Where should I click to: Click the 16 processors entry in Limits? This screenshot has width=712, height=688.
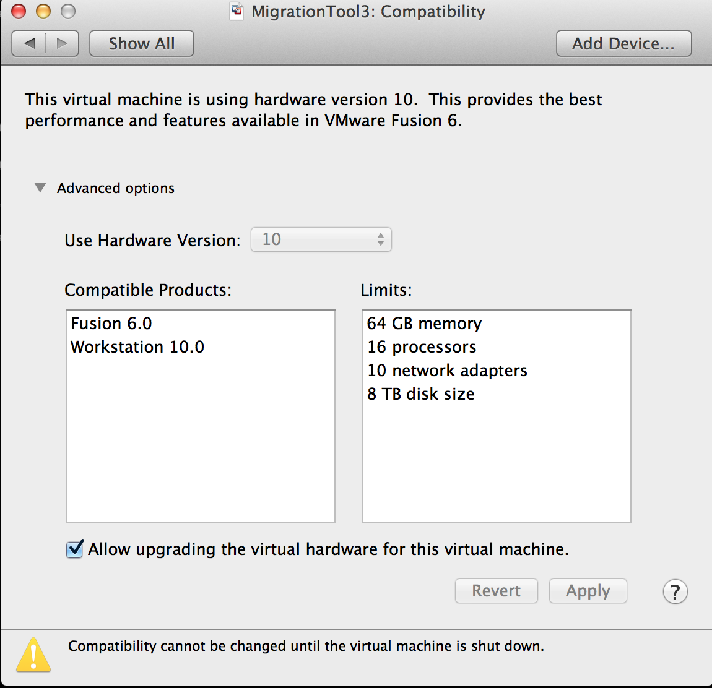[422, 346]
